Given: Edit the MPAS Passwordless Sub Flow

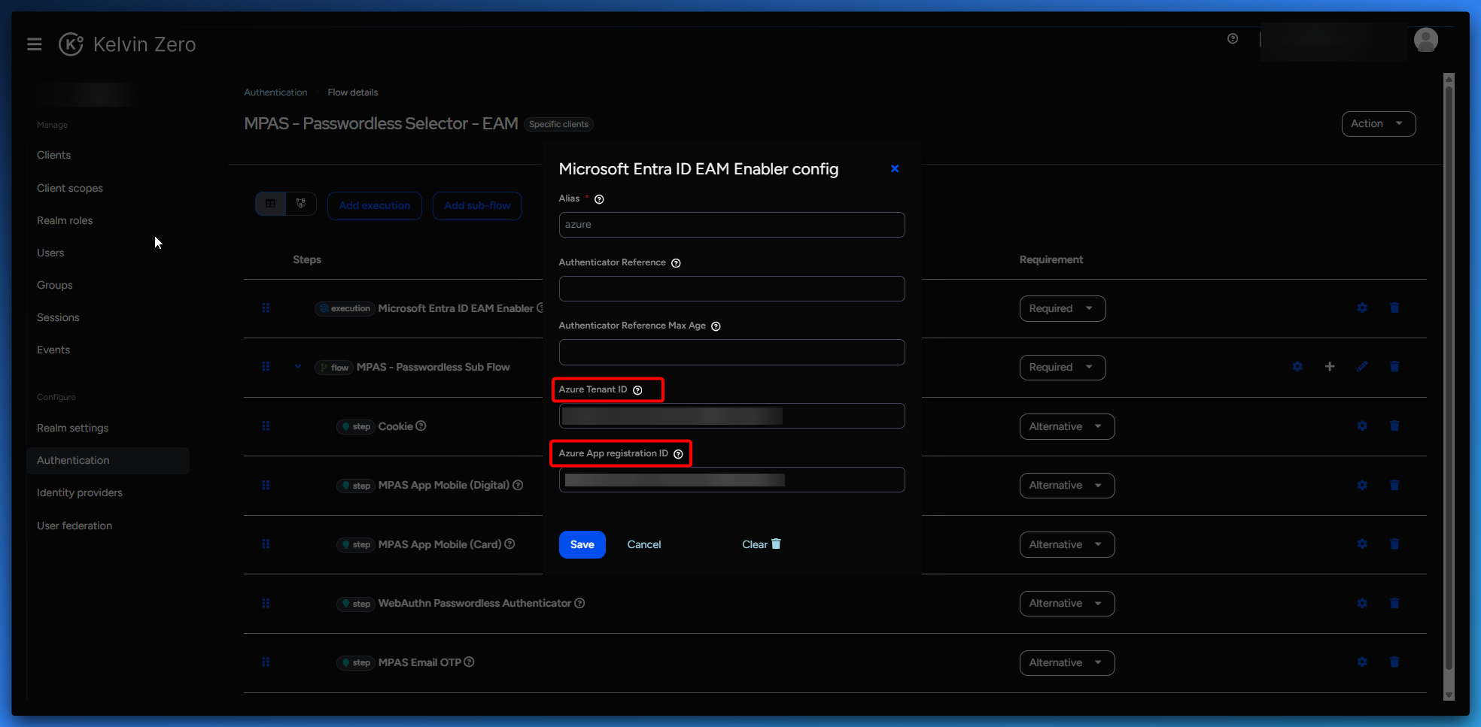Looking at the screenshot, I should coord(1361,366).
